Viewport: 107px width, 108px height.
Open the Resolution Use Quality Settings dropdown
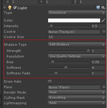(77, 56)
